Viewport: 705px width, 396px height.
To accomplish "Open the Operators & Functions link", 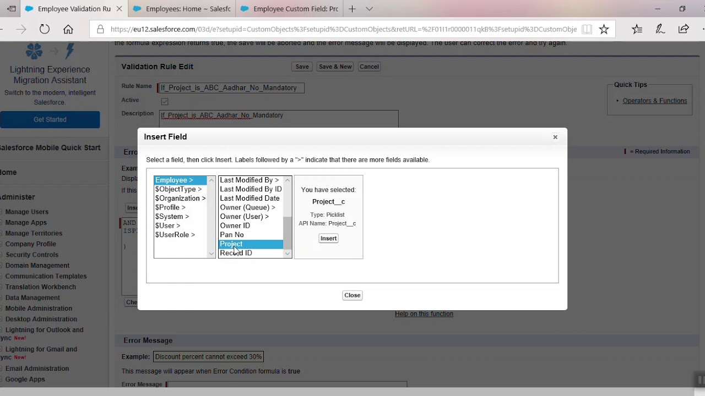I will pyautogui.click(x=654, y=101).
